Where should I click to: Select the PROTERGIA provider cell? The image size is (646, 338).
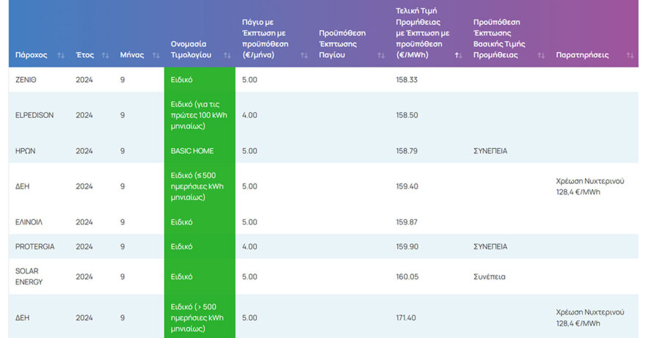(x=35, y=246)
